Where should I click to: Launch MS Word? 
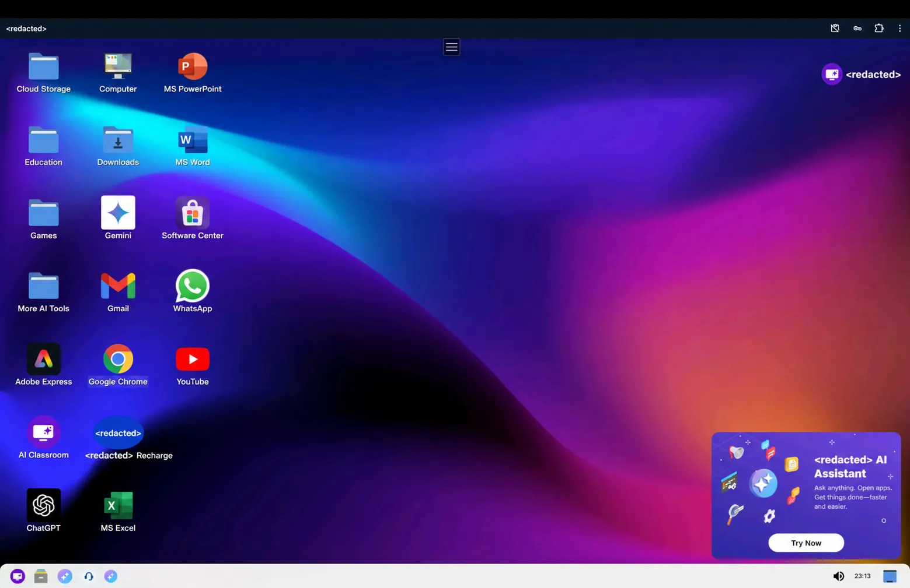(x=193, y=146)
